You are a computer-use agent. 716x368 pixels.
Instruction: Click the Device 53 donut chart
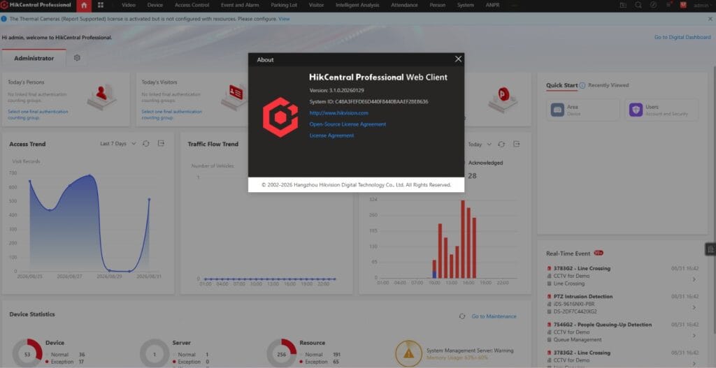[x=27, y=354]
